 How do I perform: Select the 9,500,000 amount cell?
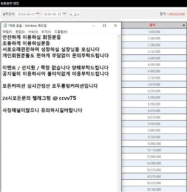(x=154, y=124)
